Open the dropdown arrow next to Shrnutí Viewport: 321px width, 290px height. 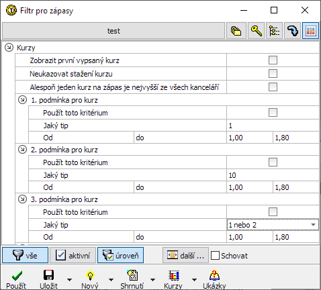coord(152,279)
